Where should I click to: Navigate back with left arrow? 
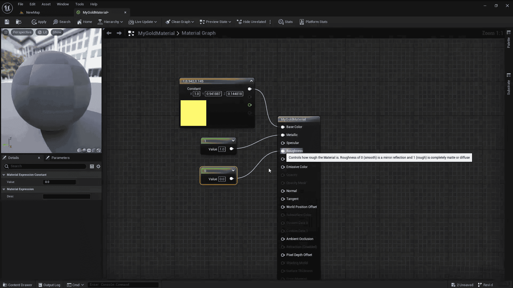(x=109, y=33)
